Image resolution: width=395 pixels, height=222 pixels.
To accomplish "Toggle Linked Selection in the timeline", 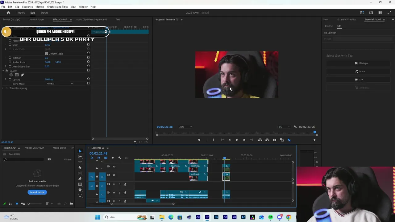I will tap(106, 158).
